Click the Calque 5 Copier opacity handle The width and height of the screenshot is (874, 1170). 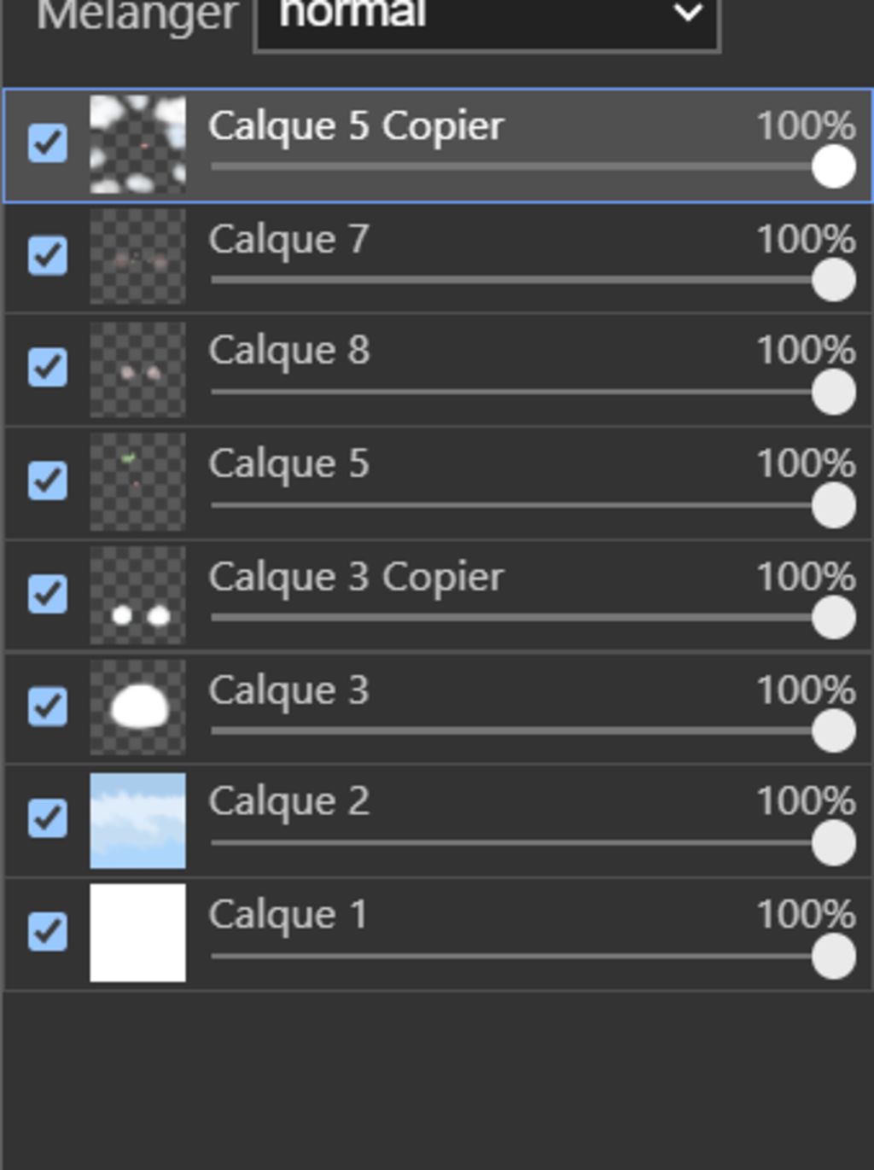834,166
